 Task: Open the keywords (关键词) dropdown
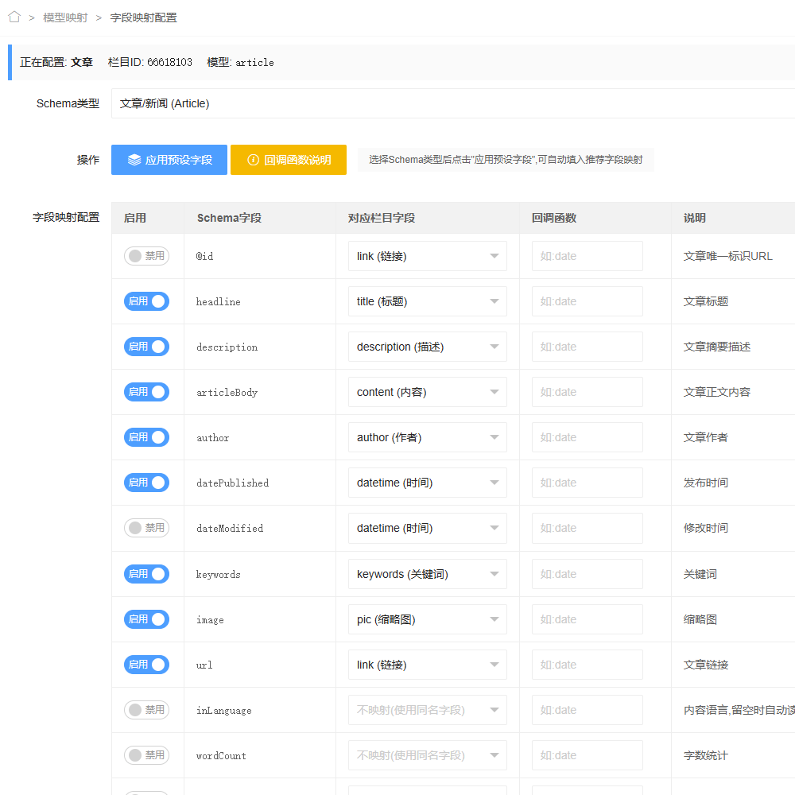click(x=428, y=574)
